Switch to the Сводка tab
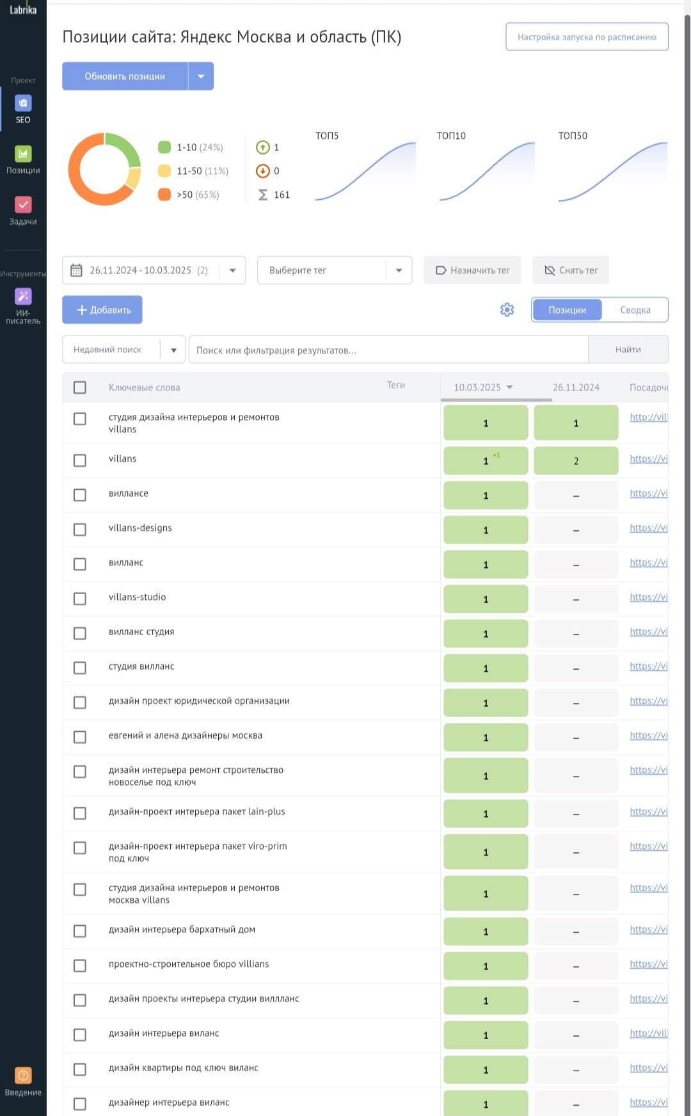Screen dimensions: 691x1116 click(x=635, y=310)
